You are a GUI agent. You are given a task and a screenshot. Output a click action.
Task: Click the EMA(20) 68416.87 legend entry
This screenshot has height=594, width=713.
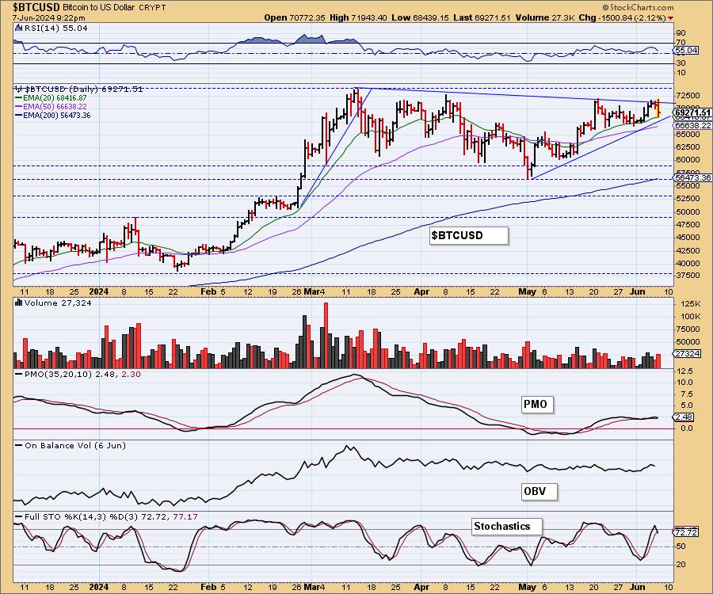[x=51, y=97]
